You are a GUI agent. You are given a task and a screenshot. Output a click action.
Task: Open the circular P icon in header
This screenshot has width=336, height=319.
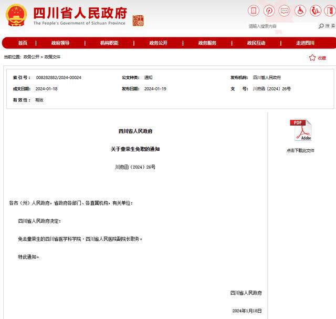coord(269,11)
